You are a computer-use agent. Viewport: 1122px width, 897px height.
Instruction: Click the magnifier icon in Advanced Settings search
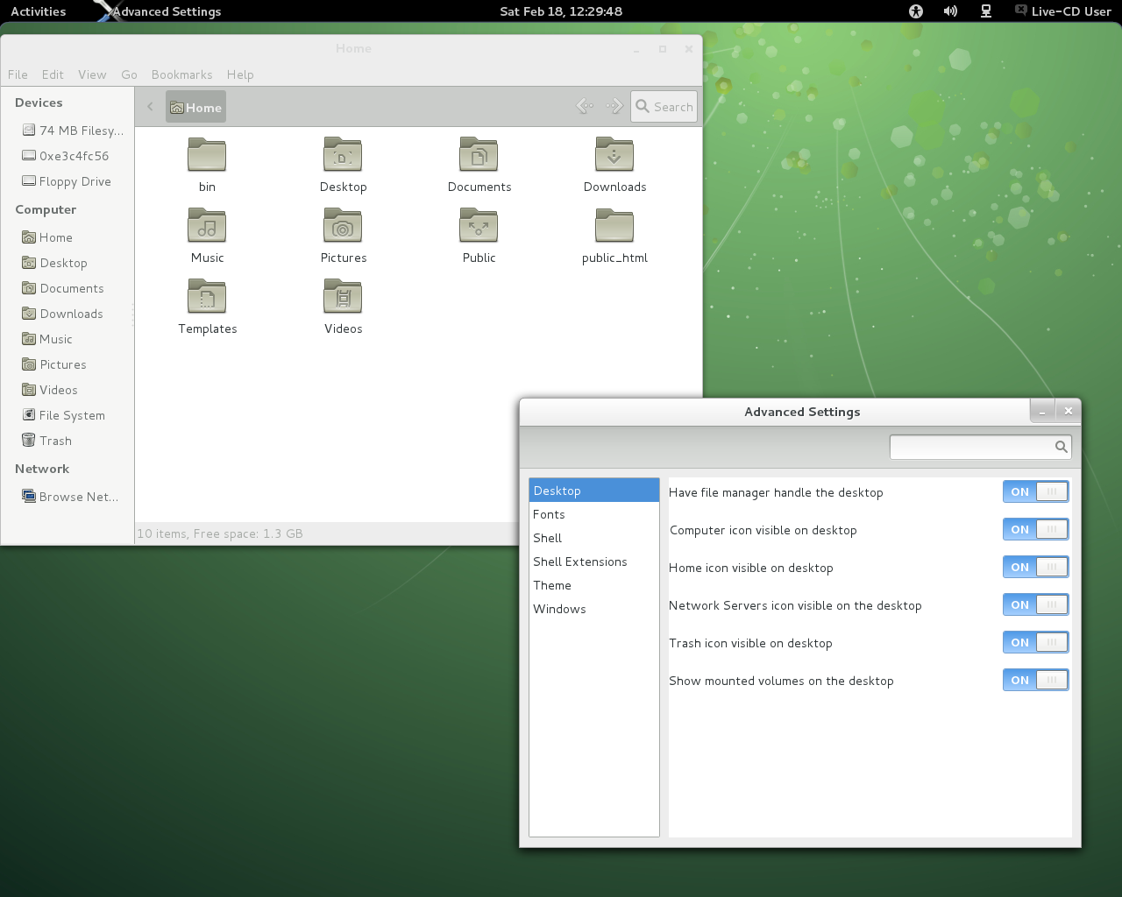pos(1061,447)
